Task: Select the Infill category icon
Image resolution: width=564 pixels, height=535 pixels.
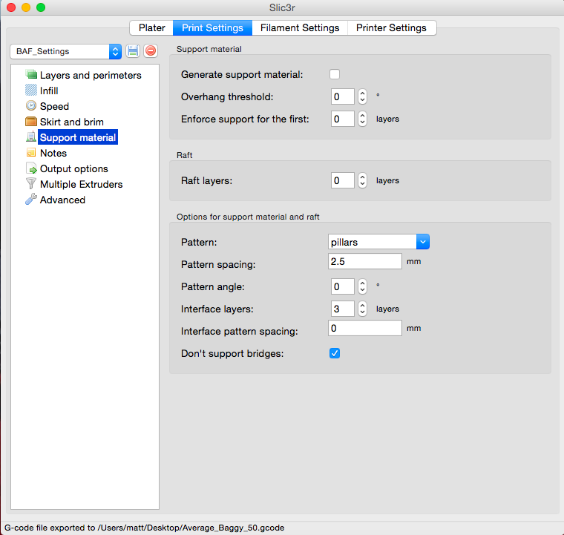Action: pyautogui.click(x=31, y=91)
